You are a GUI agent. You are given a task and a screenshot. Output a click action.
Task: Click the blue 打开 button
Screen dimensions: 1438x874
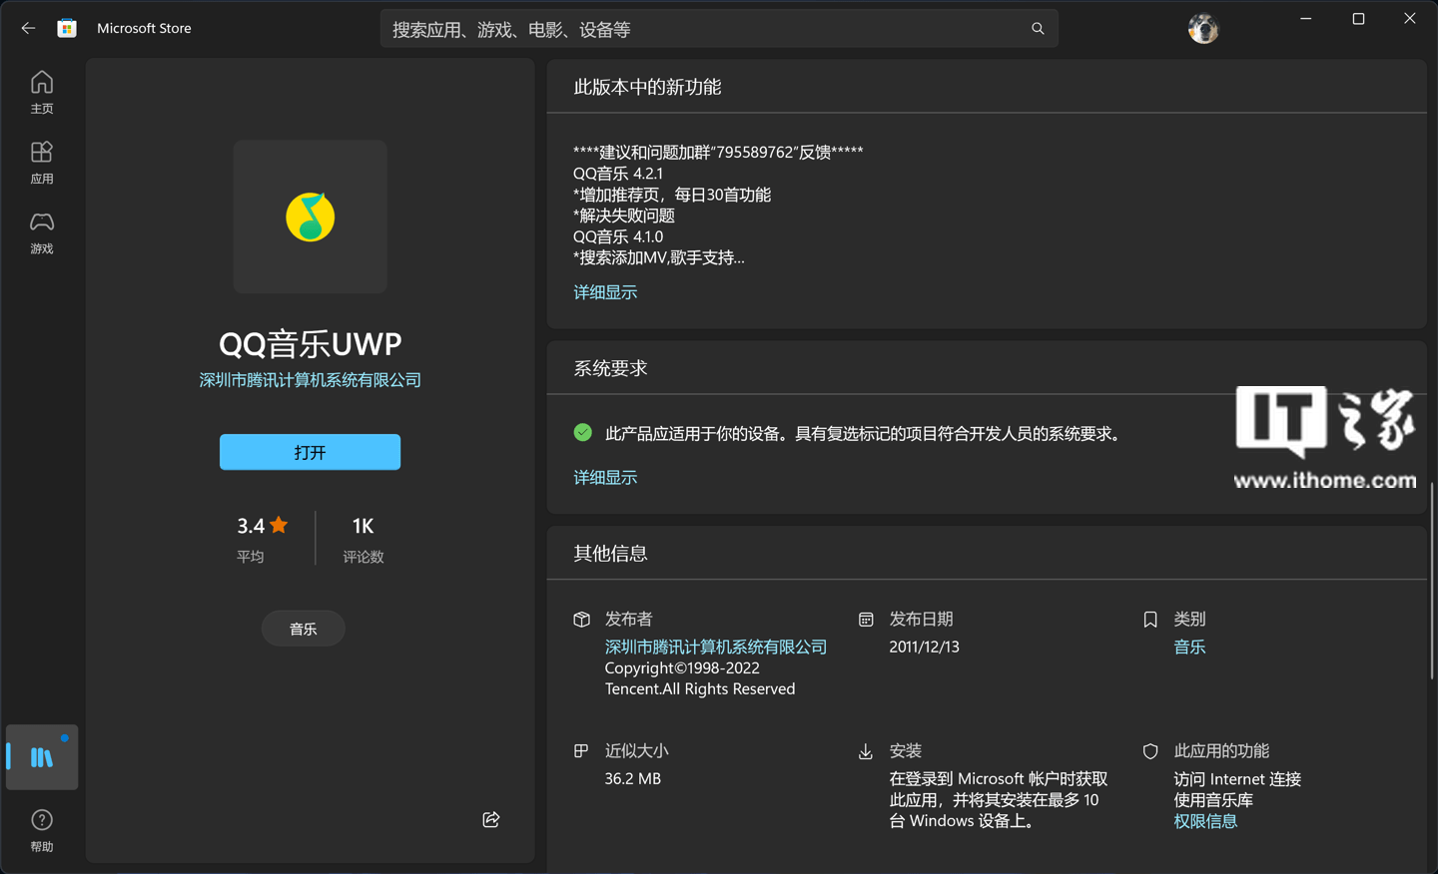(310, 452)
